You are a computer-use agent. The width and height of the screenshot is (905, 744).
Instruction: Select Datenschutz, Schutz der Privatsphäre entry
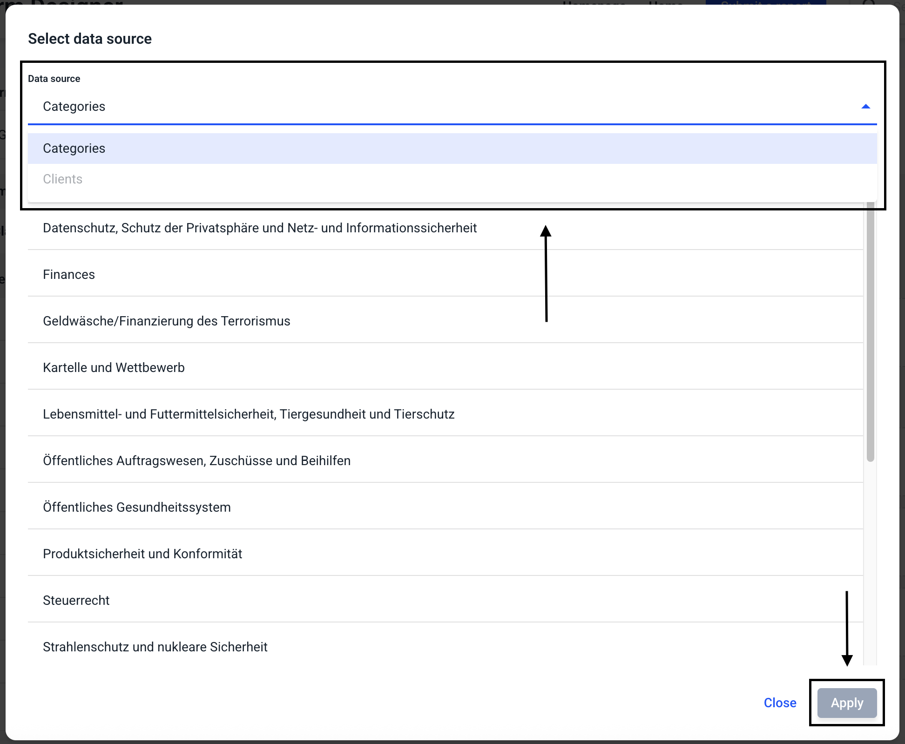coord(259,228)
